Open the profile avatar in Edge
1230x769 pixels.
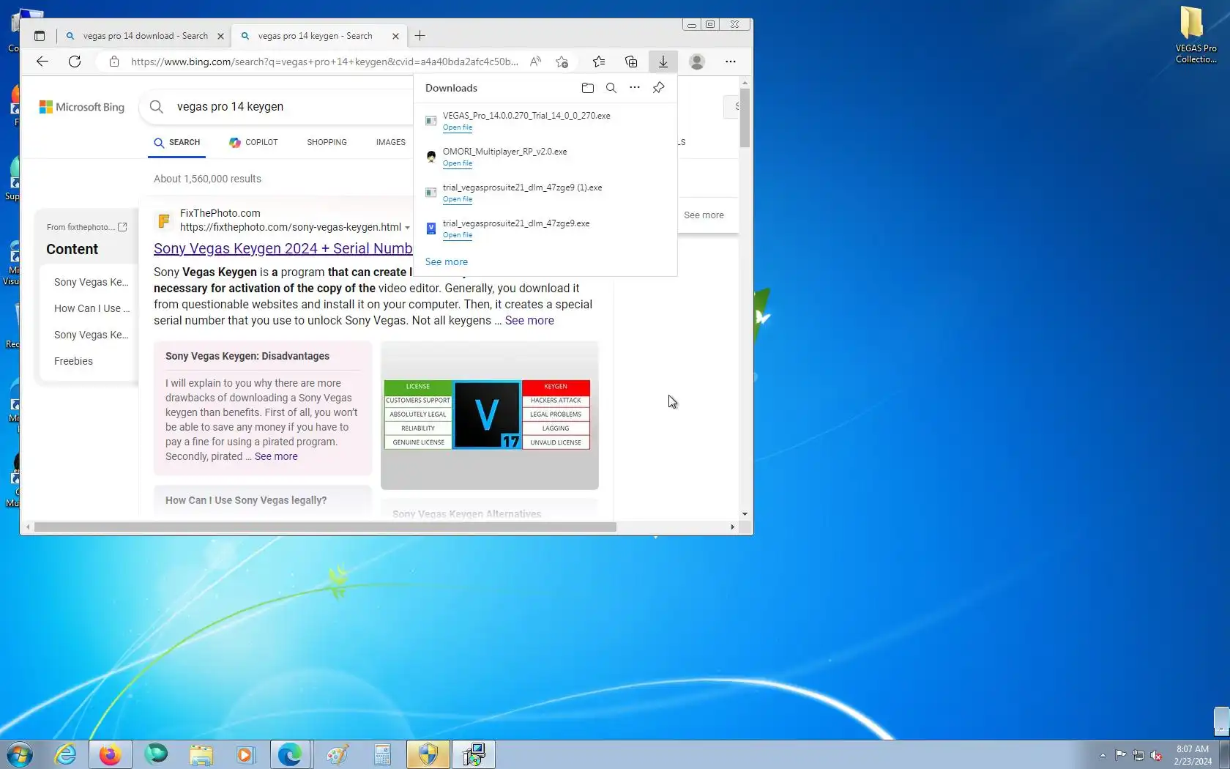697,62
